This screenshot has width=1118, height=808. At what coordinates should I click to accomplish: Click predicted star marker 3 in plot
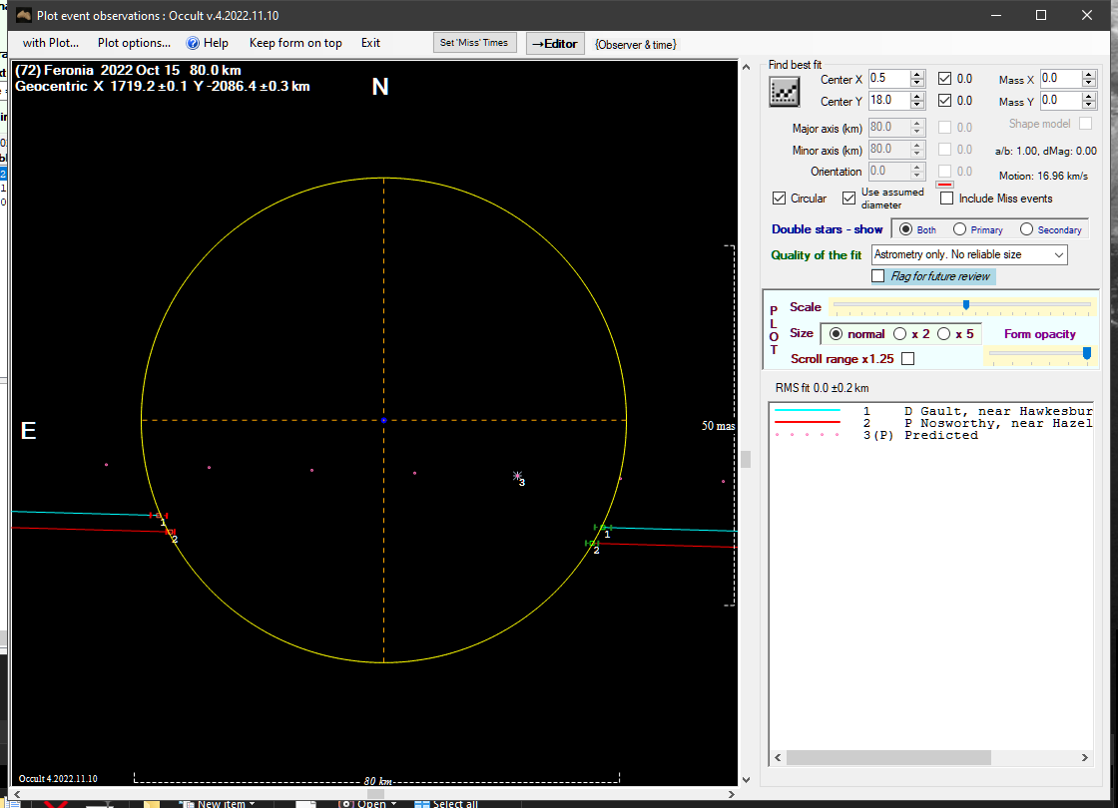point(518,475)
